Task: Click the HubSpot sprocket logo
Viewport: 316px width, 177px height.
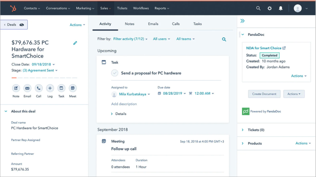Action: (13, 8)
